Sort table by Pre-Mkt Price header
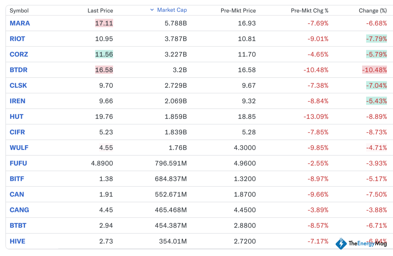The height and width of the screenshot is (256, 393). [x=238, y=11]
